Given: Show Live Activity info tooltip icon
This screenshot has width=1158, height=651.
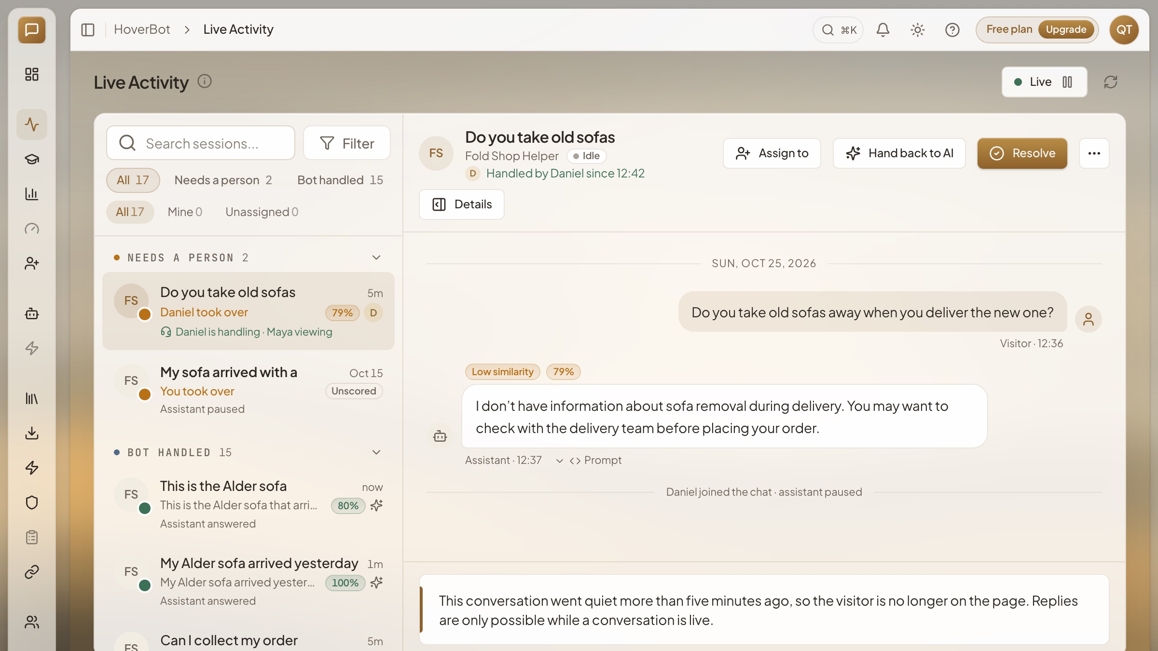Looking at the screenshot, I should tap(205, 81).
